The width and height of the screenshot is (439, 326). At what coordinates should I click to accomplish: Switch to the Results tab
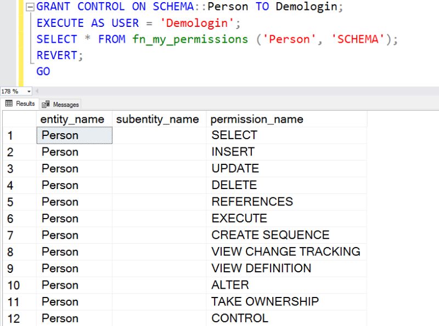(x=23, y=104)
